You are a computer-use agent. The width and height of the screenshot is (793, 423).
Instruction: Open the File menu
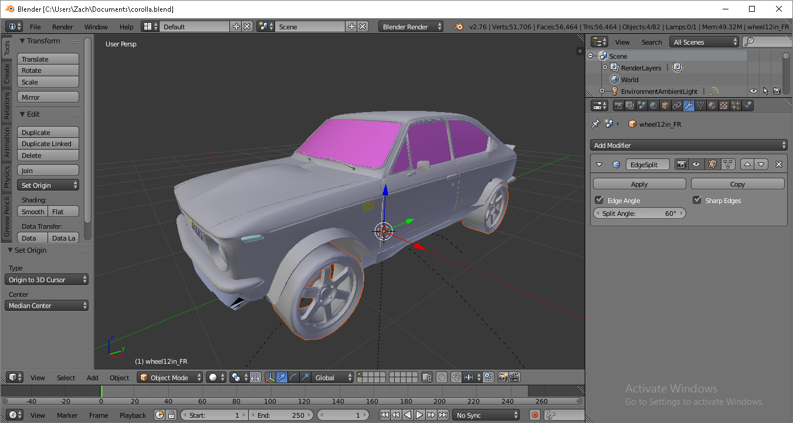(35, 26)
